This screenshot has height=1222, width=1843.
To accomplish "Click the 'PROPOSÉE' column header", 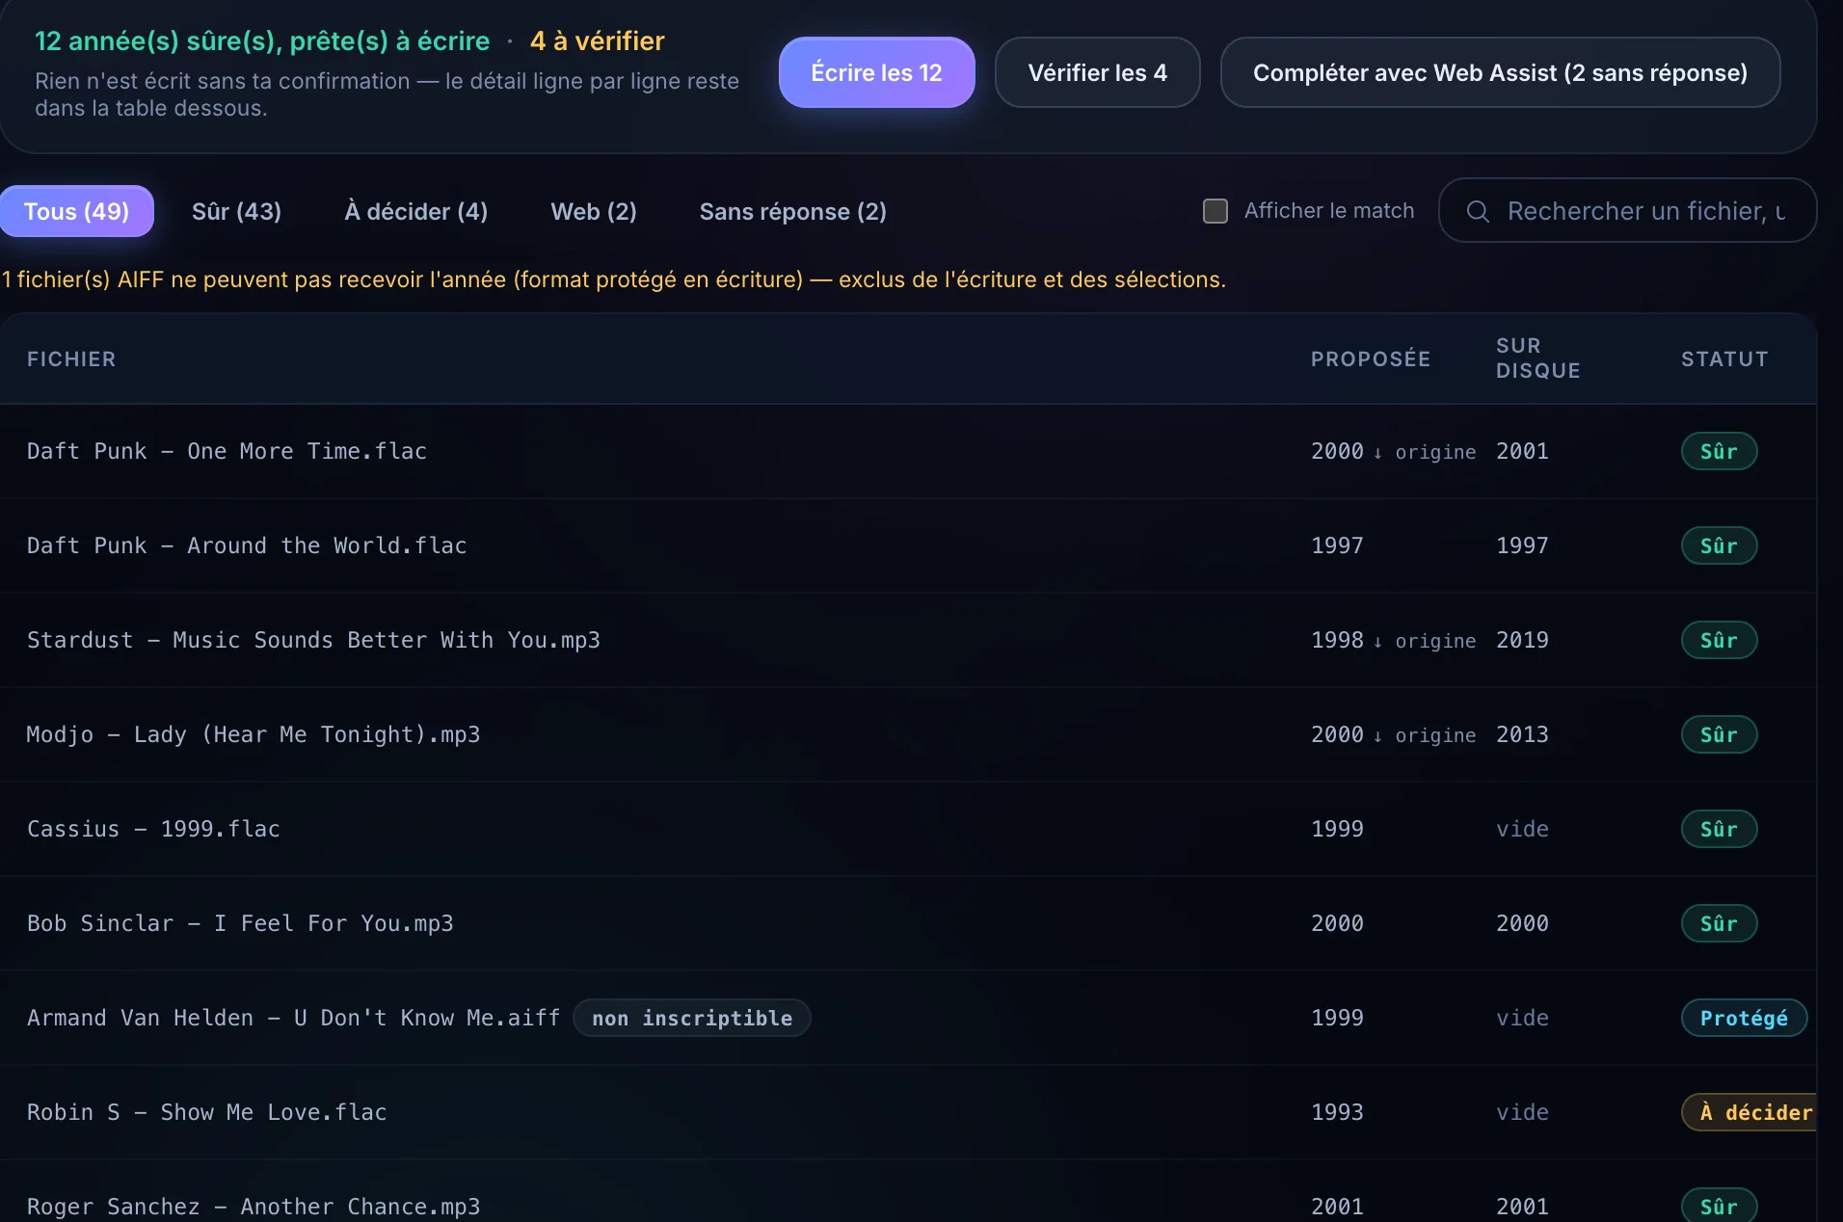I will 1371,359.
